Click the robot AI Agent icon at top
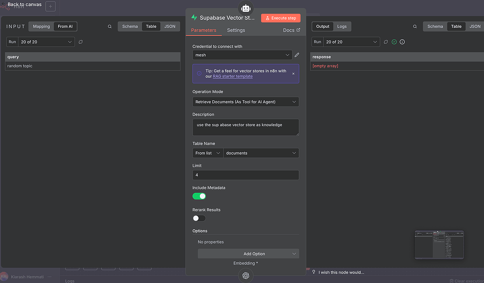This screenshot has width=484, height=283. pos(245,8)
